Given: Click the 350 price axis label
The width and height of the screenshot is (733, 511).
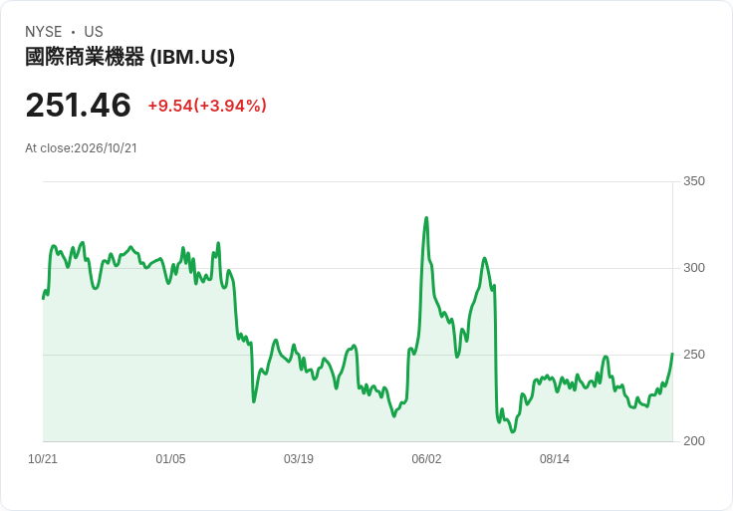Looking at the screenshot, I should (694, 181).
